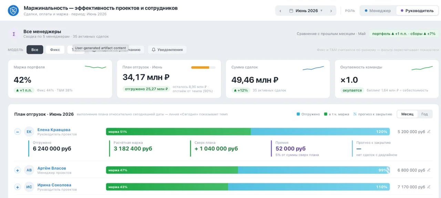Open Артём Власов profile link

52,168
